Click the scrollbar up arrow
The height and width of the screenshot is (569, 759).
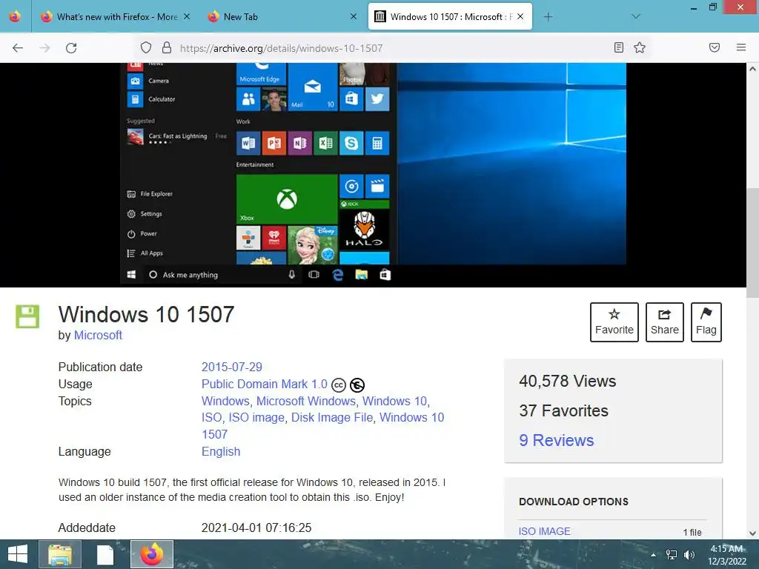752,69
